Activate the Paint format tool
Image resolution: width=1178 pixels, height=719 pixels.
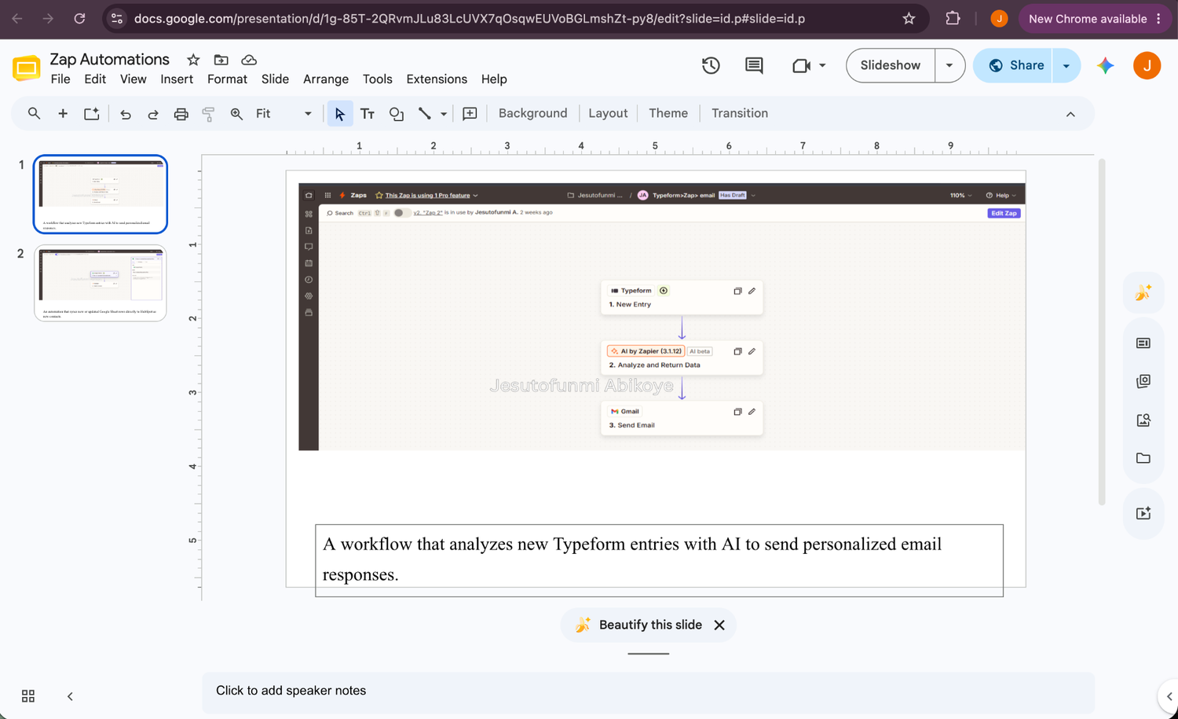208,114
